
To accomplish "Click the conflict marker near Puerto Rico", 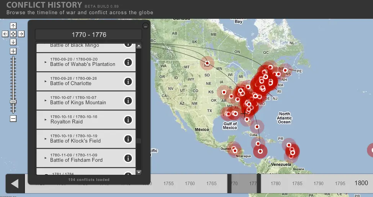I will 289,145.
